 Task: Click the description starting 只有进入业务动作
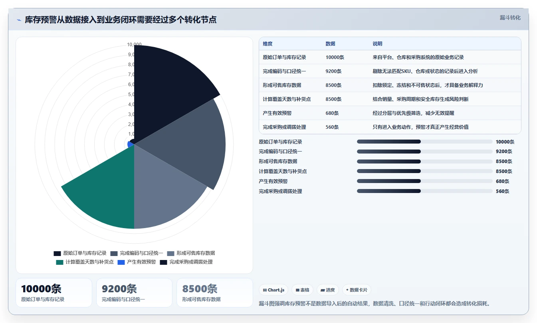point(420,127)
